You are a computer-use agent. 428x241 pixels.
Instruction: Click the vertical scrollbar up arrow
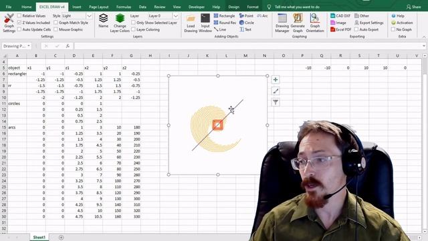click(x=425, y=56)
